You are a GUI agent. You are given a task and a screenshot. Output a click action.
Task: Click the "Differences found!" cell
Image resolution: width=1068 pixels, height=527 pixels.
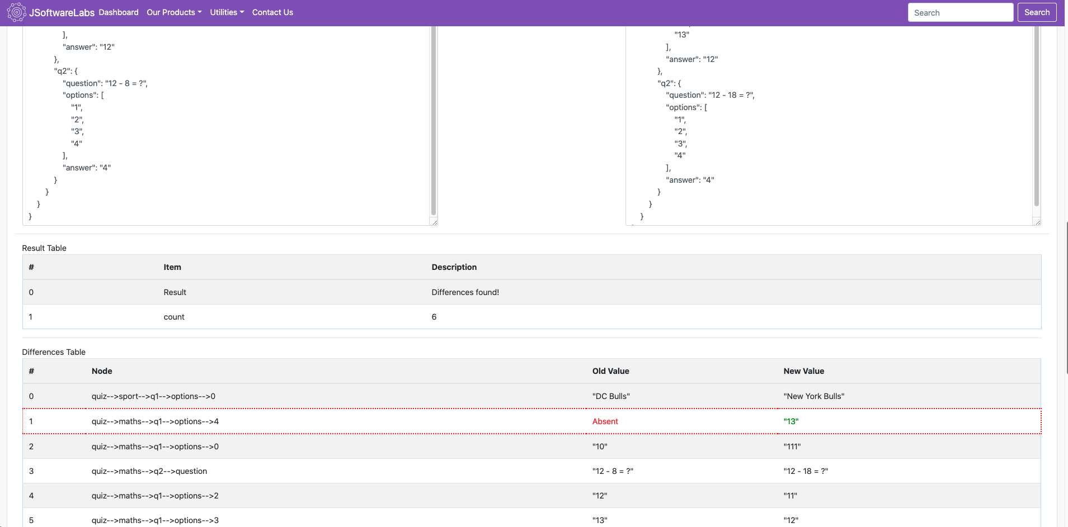[x=465, y=292]
